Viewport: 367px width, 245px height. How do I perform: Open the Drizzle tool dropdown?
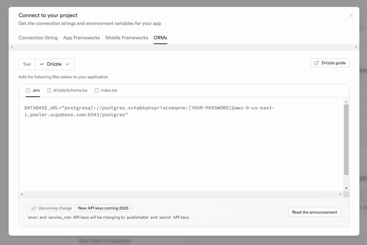[x=55, y=64]
